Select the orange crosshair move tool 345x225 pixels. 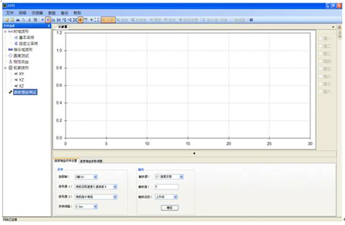(x=80, y=20)
